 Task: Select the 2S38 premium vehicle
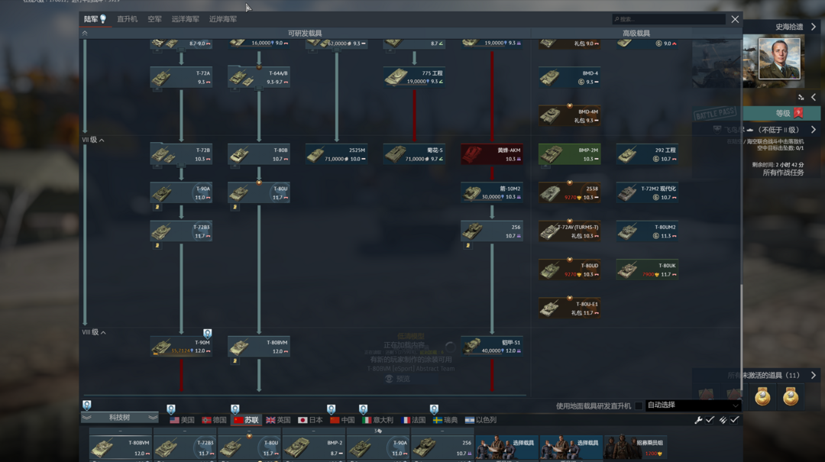[569, 192]
